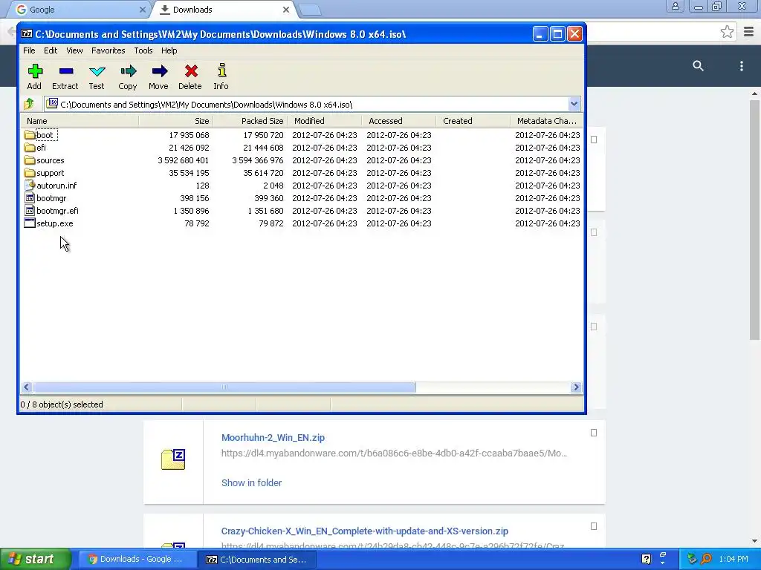This screenshot has width=761, height=570.
Task: Sort by the Modified column header
Action: coord(324,121)
